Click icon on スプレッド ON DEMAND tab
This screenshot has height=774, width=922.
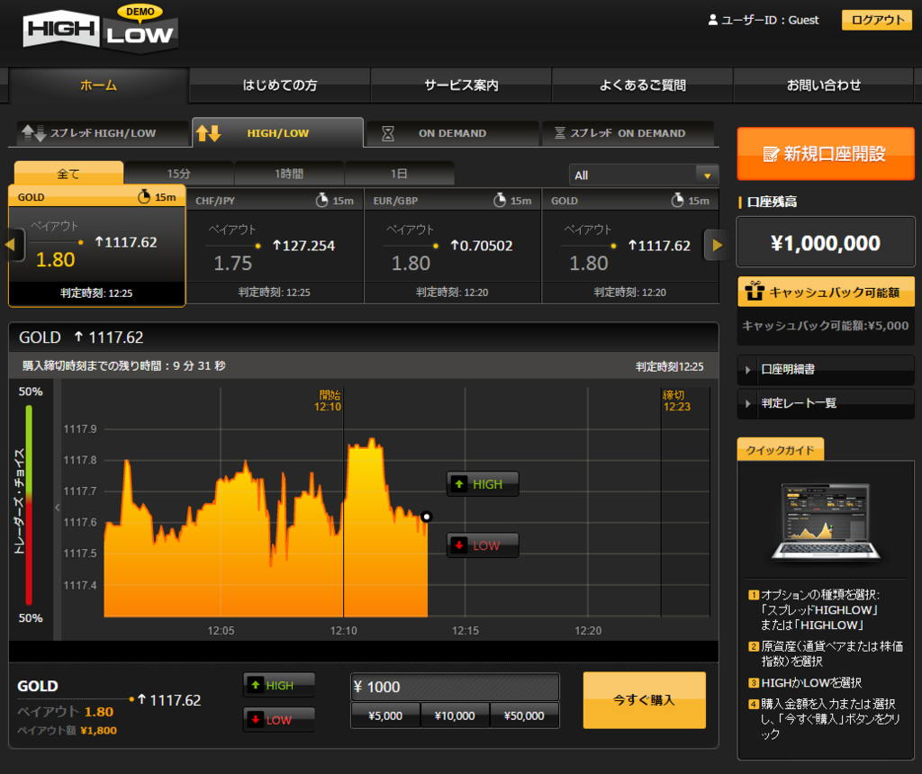point(560,133)
